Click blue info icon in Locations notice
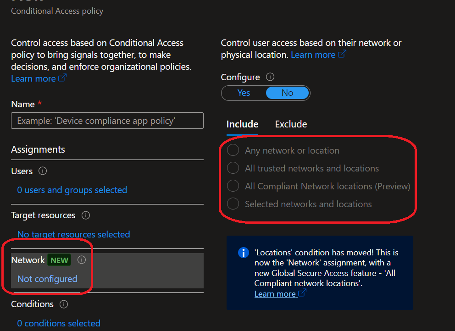 [x=243, y=253]
